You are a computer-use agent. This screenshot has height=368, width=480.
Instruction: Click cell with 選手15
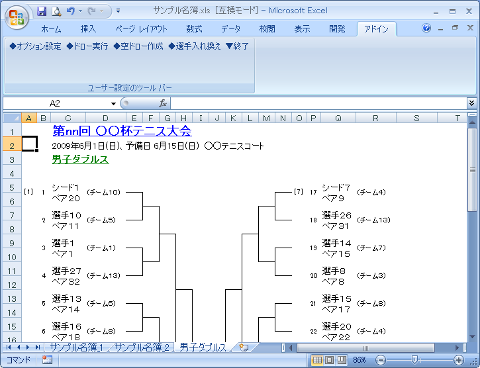(x=336, y=299)
